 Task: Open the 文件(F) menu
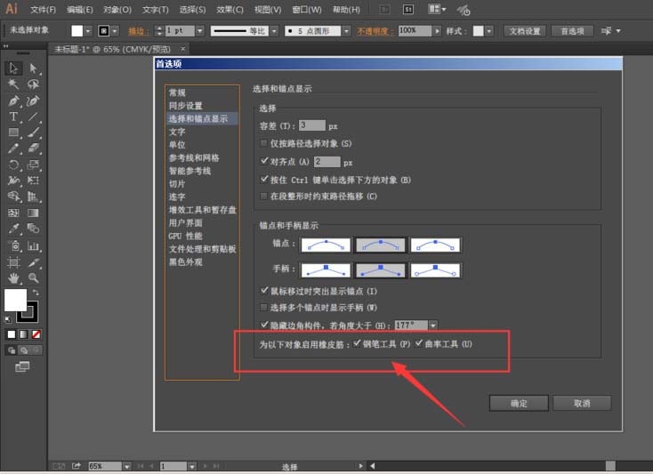tap(43, 10)
